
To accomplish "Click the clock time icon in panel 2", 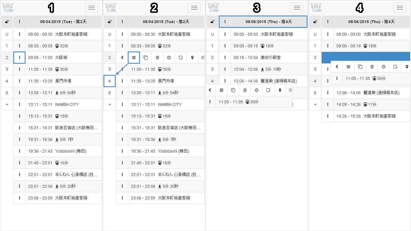I will tap(169, 58).
